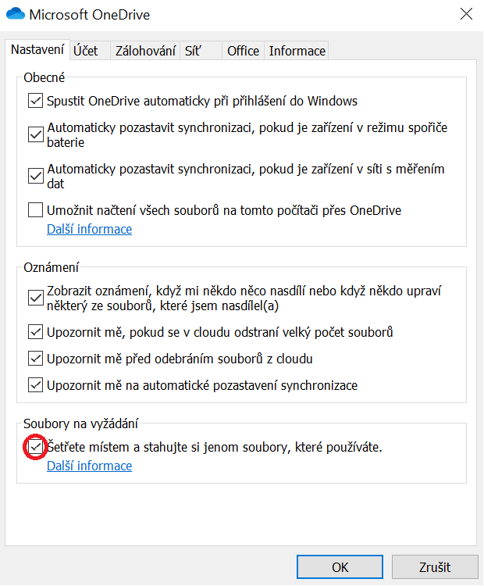Close the Microsoft OneDrive dialog window

tap(466, 14)
